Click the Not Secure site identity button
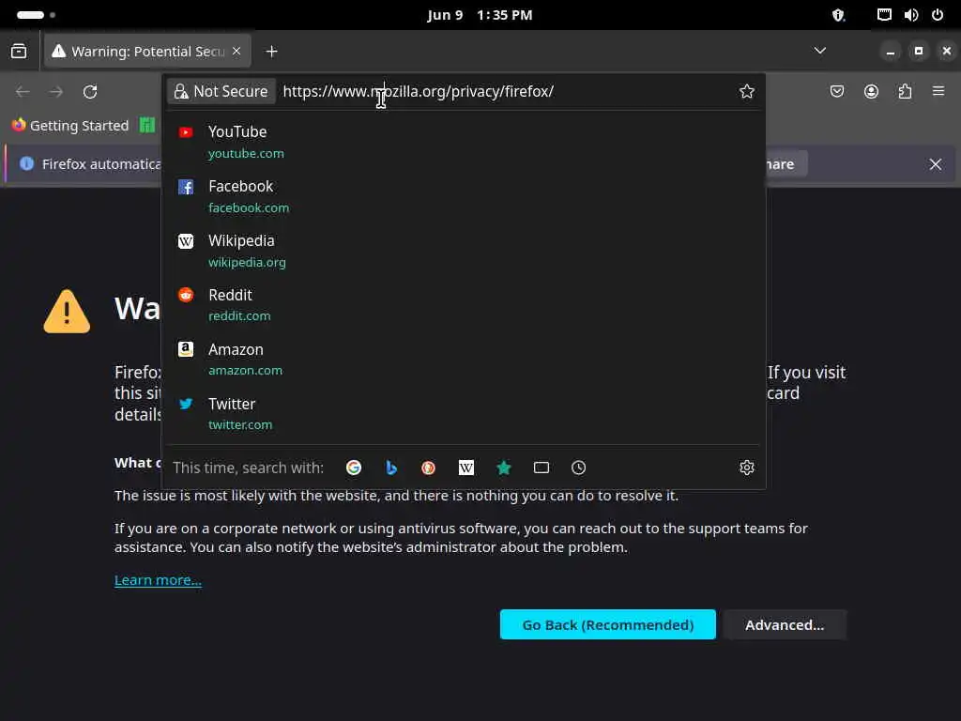The height and width of the screenshot is (721, 961). click(221, 91)
